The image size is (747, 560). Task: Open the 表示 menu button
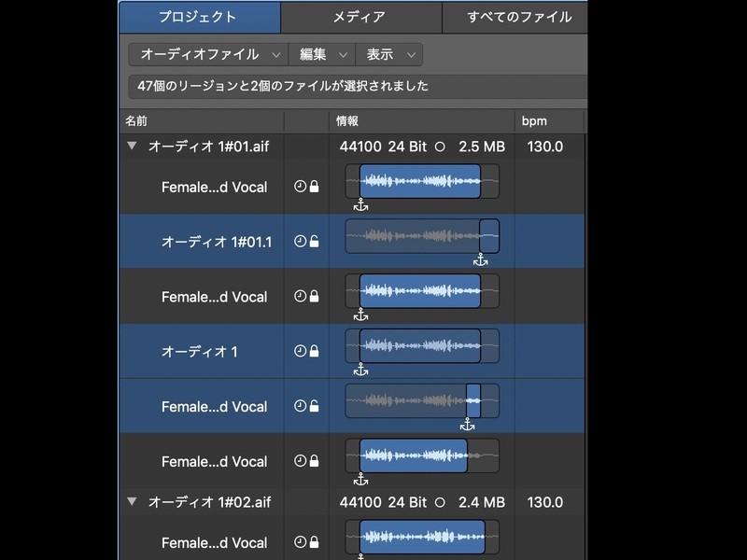(x=388, y=55)
